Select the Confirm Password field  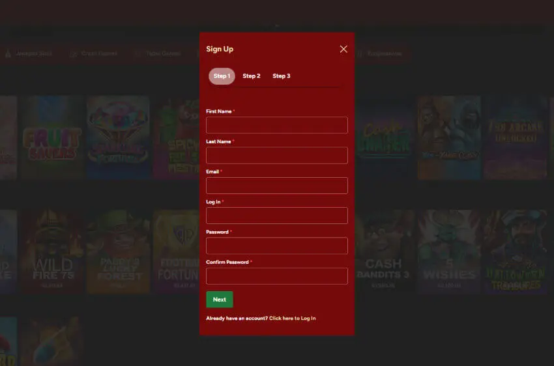(x=276, y=275)
